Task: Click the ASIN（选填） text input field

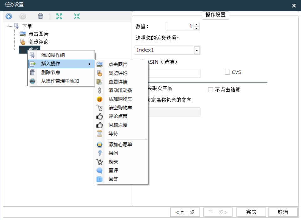Action: (174, 73)
